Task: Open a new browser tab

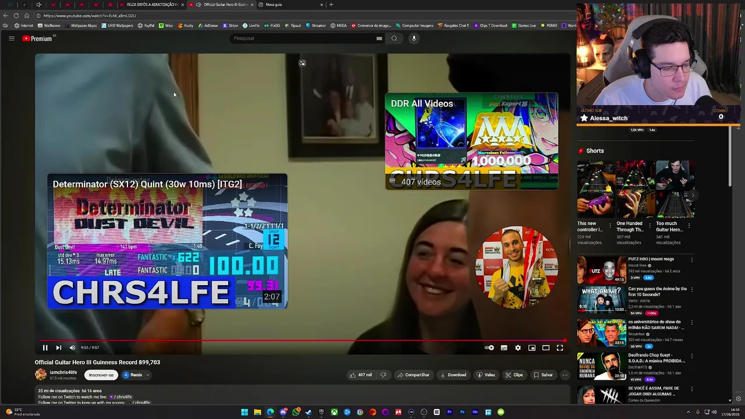Action: pyautogui.click(x=331, y=5)
